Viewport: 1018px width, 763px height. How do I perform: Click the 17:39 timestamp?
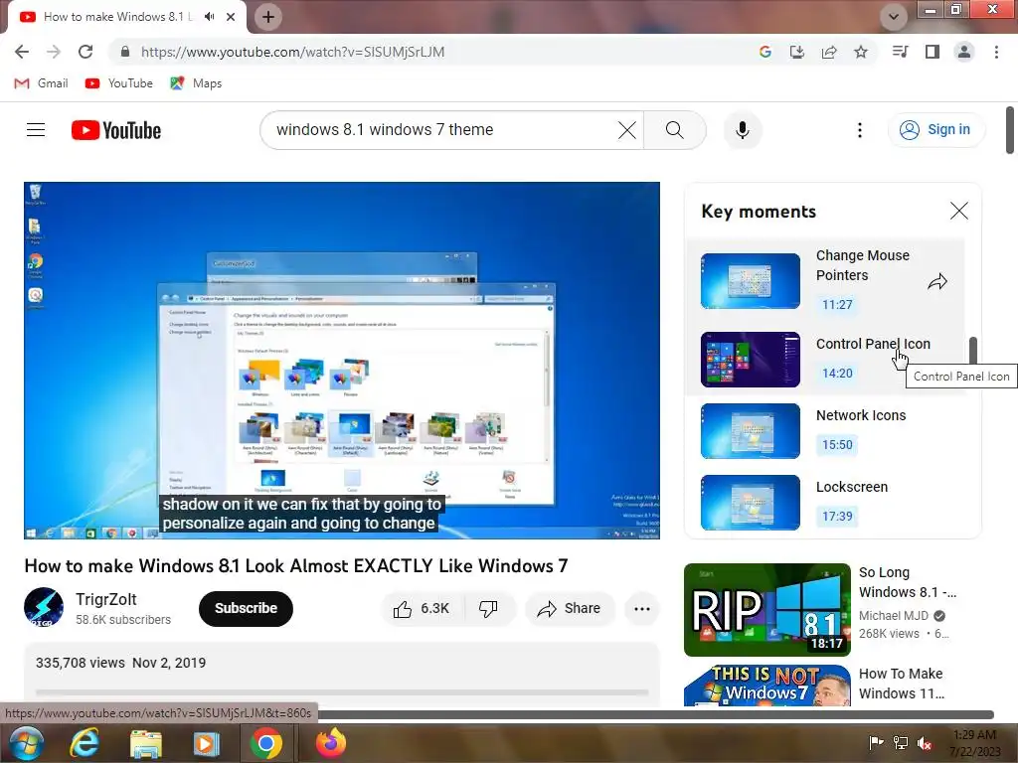[837, 516]
